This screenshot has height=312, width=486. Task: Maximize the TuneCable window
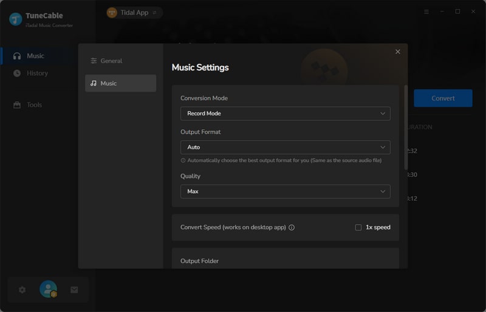click(457, 12)
